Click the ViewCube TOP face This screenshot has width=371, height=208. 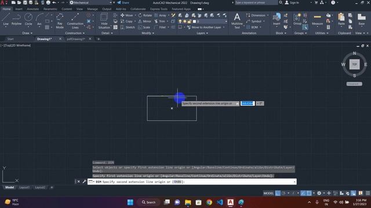[x=354, y=64]
